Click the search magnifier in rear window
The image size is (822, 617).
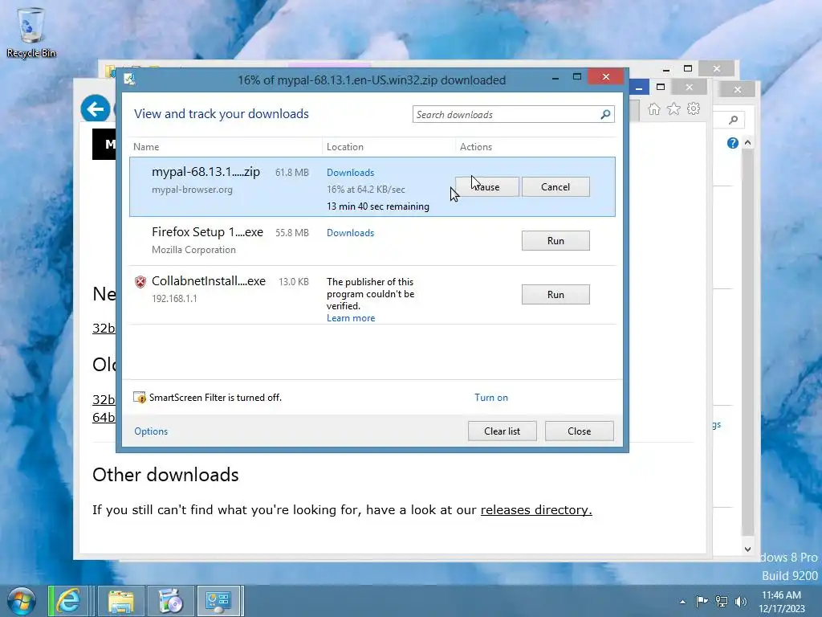pos(734,121)
